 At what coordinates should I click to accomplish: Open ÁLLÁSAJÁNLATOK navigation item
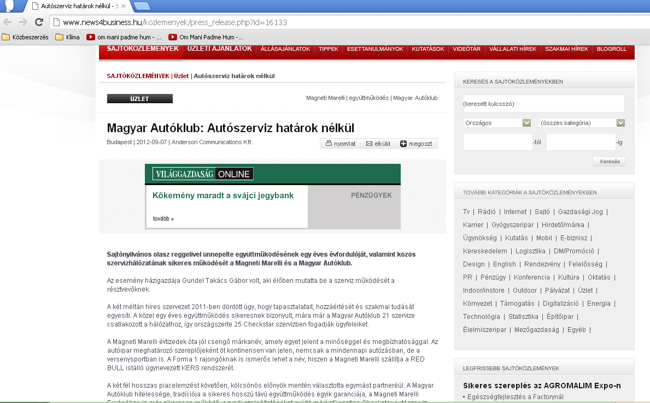(285, 49)
